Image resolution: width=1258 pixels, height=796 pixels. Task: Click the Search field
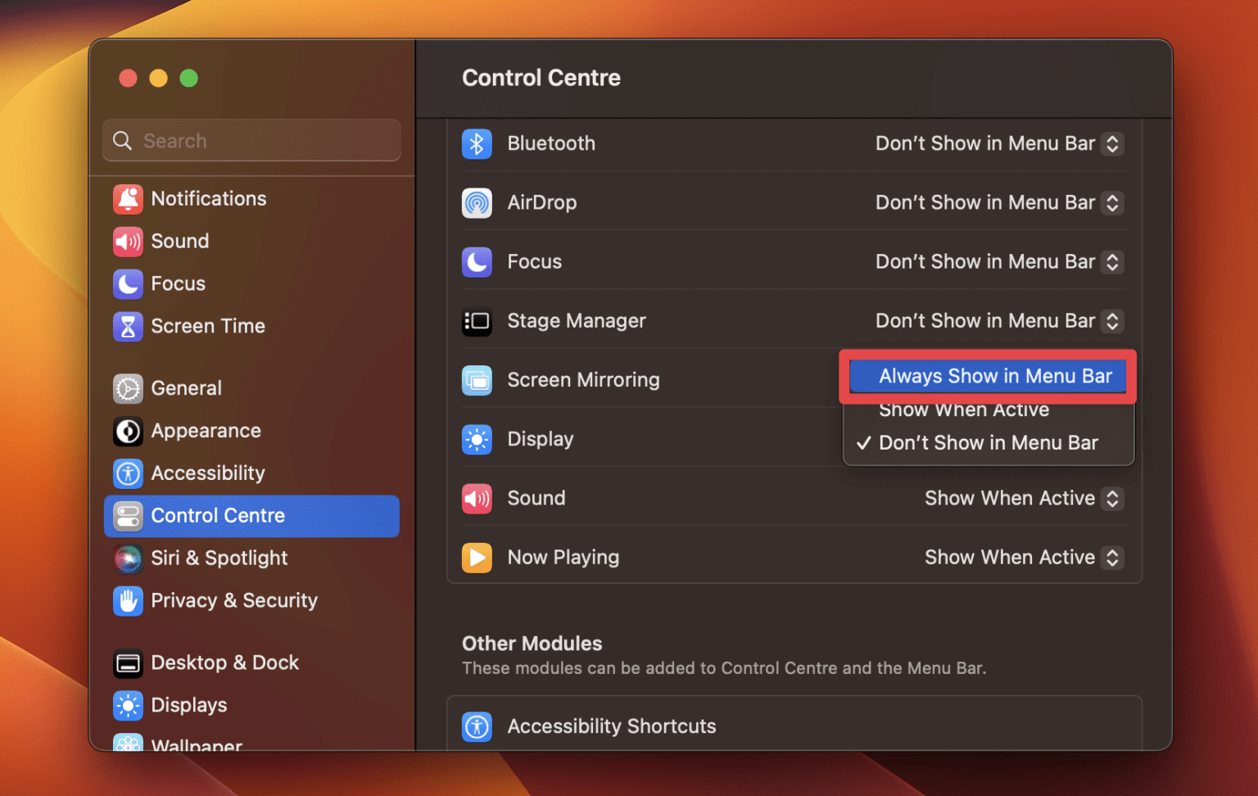pos(251,140)
